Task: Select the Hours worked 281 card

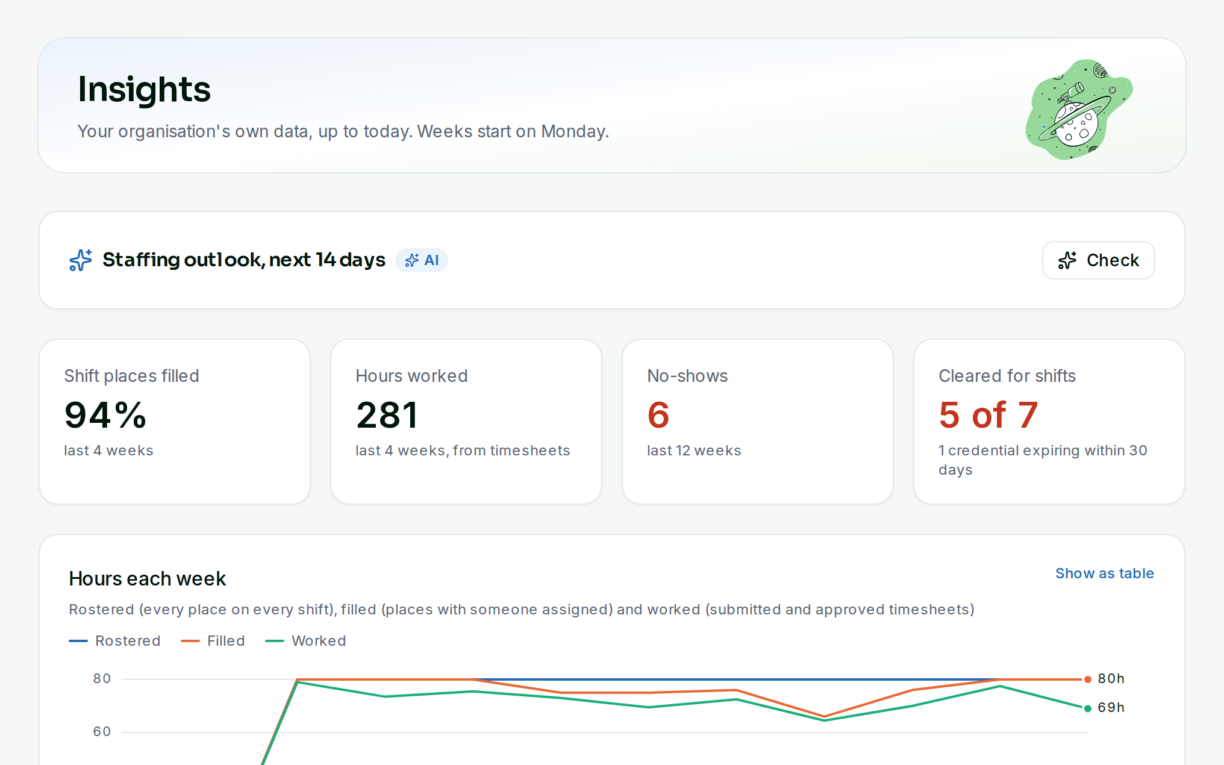Action: 466,422
